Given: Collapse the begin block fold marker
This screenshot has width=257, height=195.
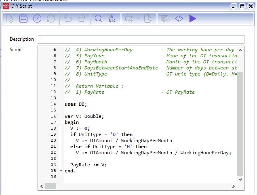Looking at the screenshot, I should [x=60, y=122].
